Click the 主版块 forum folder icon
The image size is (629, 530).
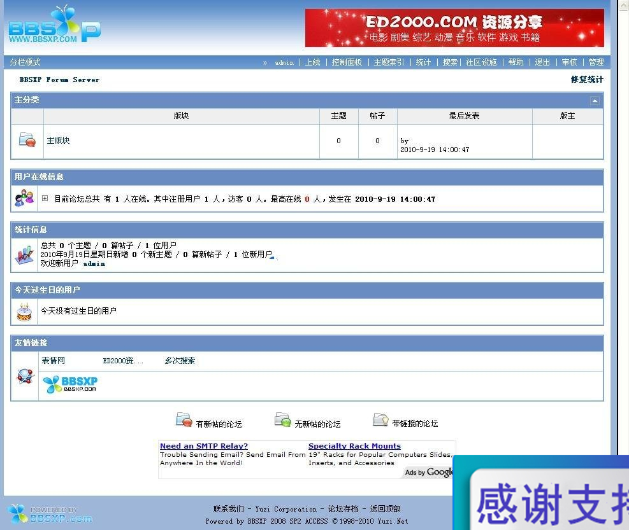[x=27, y=140]
